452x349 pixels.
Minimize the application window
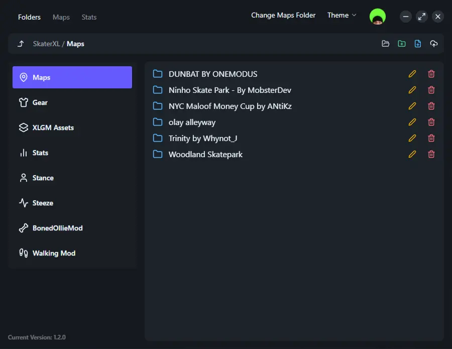406,17
